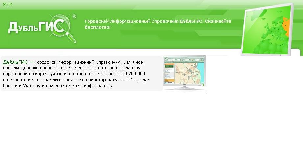
Task: Click the monitor stand under the app screenshot
Action: (184, 88)
